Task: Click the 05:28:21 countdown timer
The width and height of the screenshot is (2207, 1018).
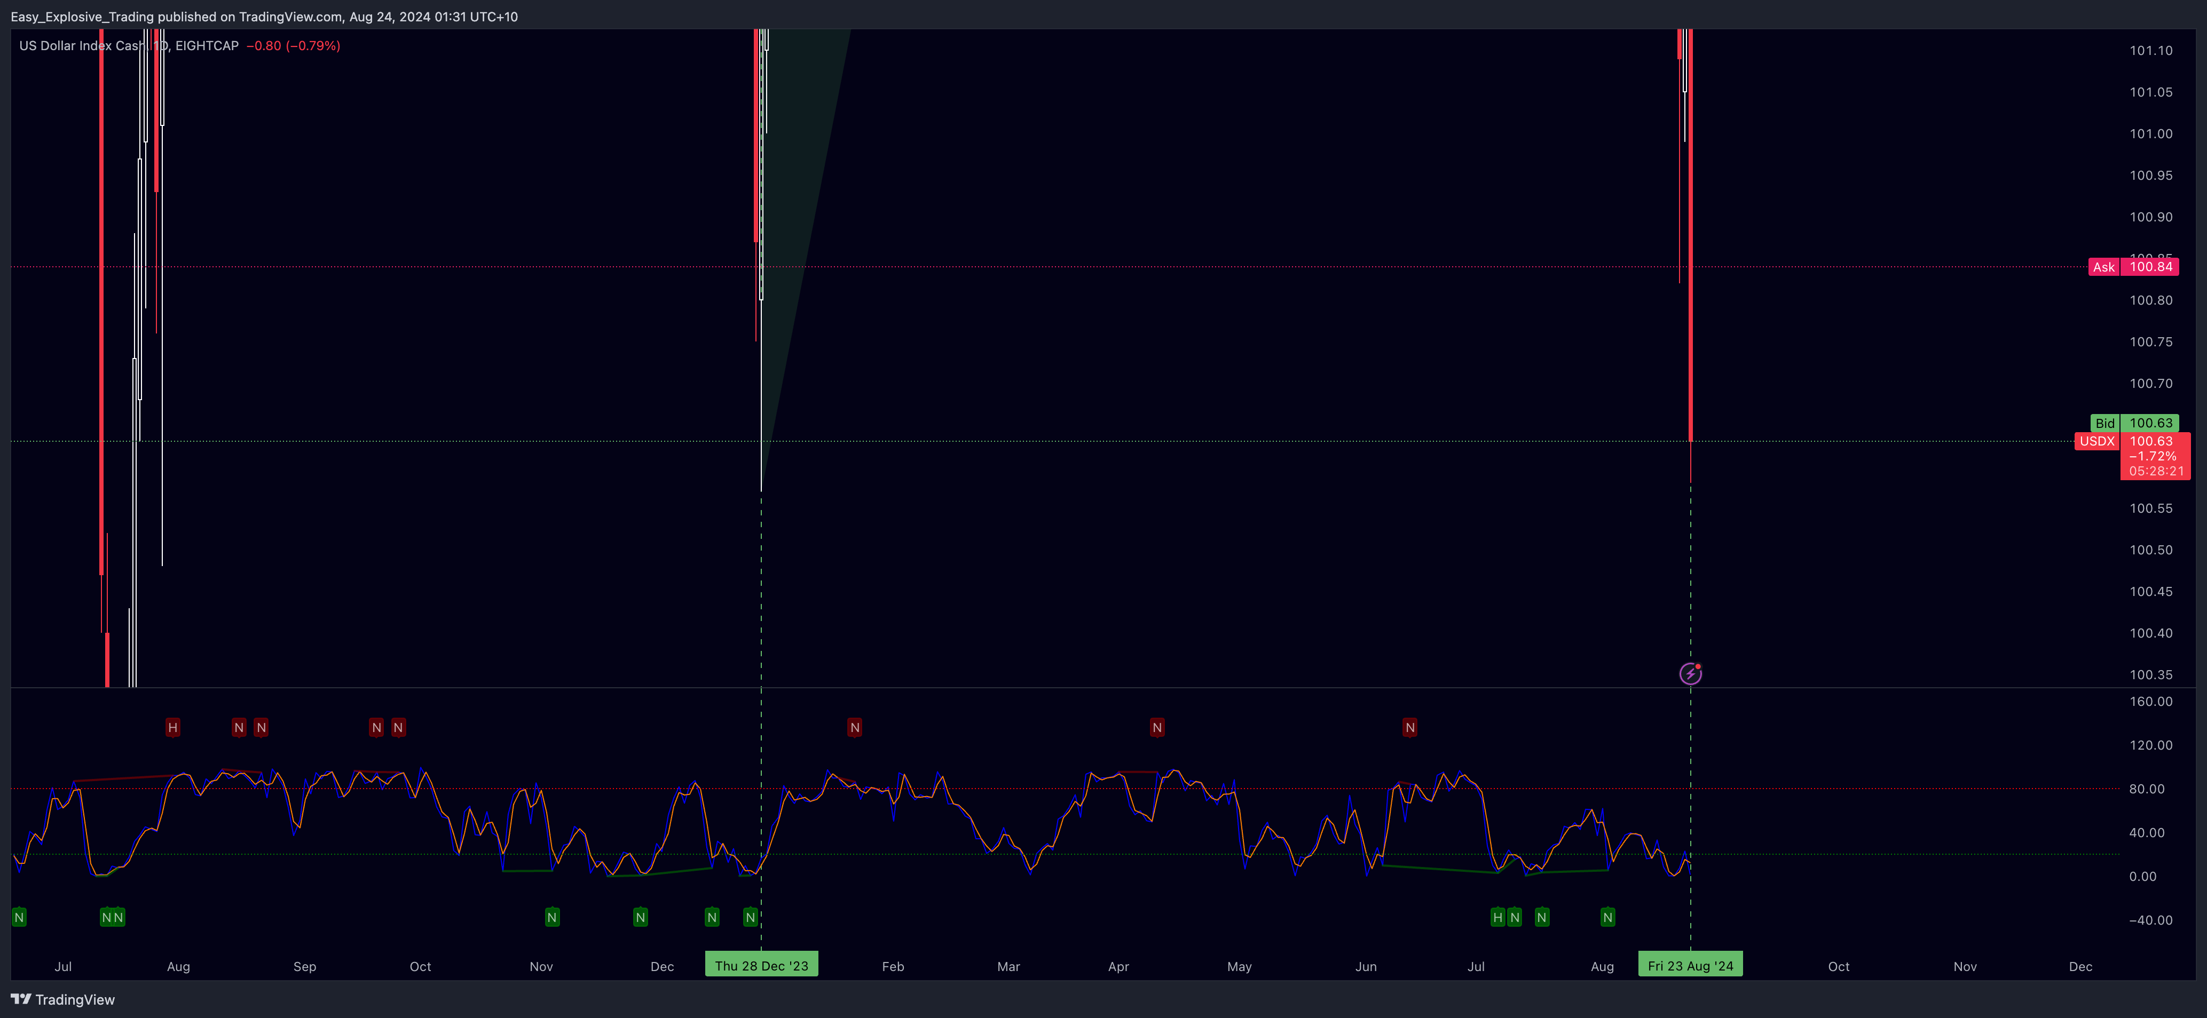Action: click(2156, 471)
